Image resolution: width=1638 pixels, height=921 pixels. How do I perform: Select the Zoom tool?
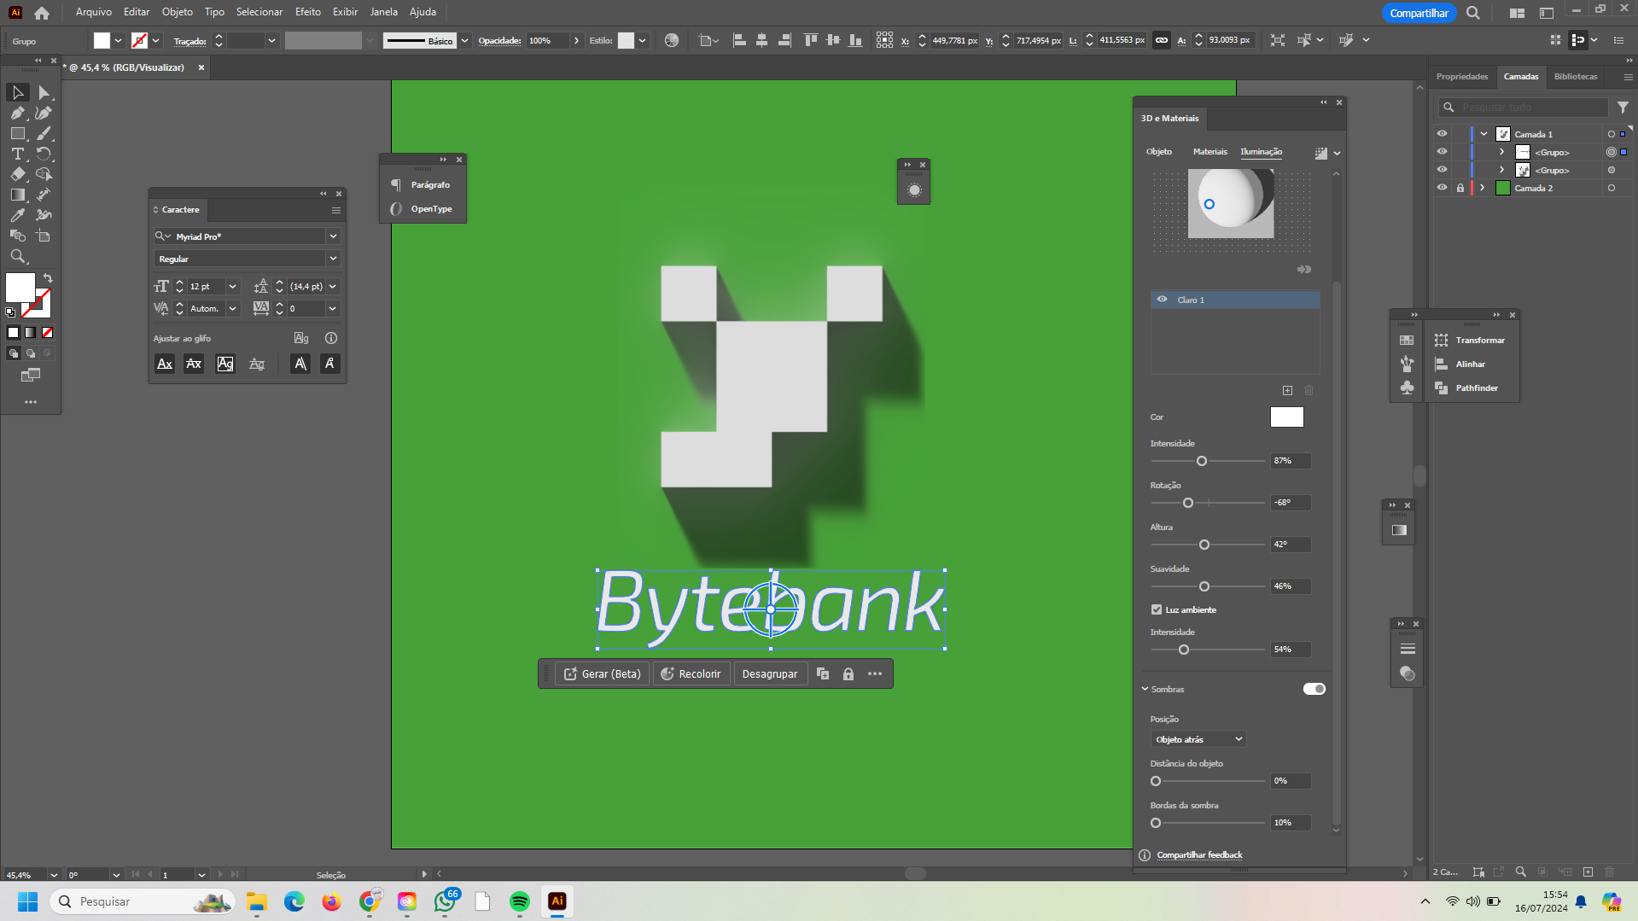pyautogui.click(x=17, y=256)
